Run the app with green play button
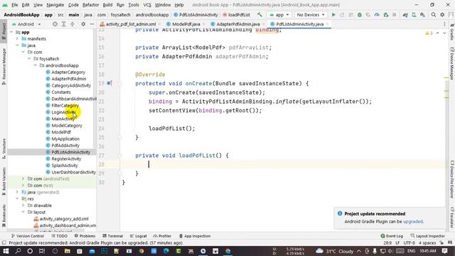The image size is (455, 256). 333,14
